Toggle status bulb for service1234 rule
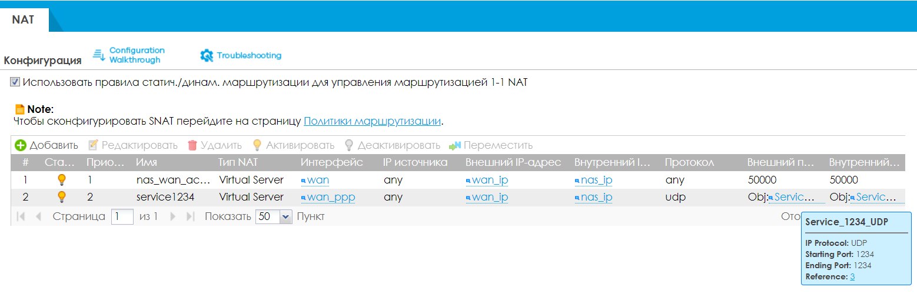The image size is (917, 297). point(61,197)
